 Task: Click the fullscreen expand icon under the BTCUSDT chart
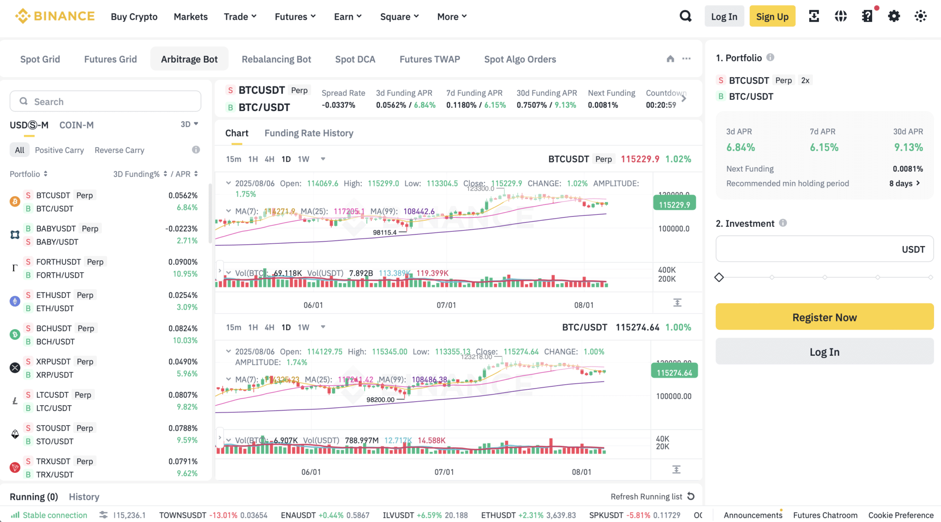point(677,303)
